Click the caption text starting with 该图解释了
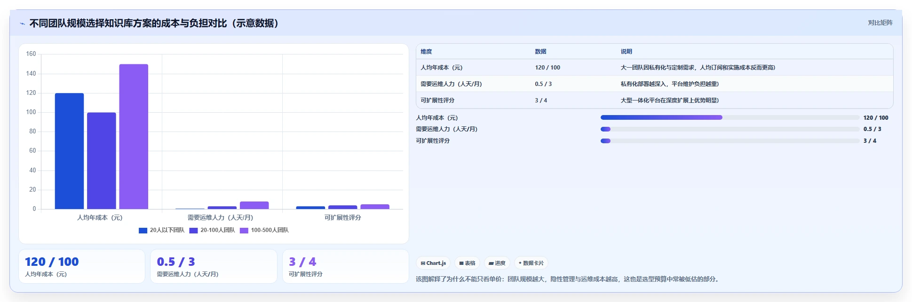This screenshot has height=302, width=912. [x=568, y=279]
